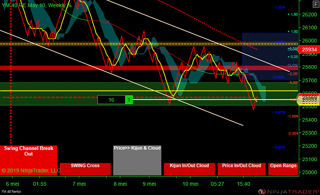Click the 25000 price axis label
320x195 pixels.
[309, 172]
